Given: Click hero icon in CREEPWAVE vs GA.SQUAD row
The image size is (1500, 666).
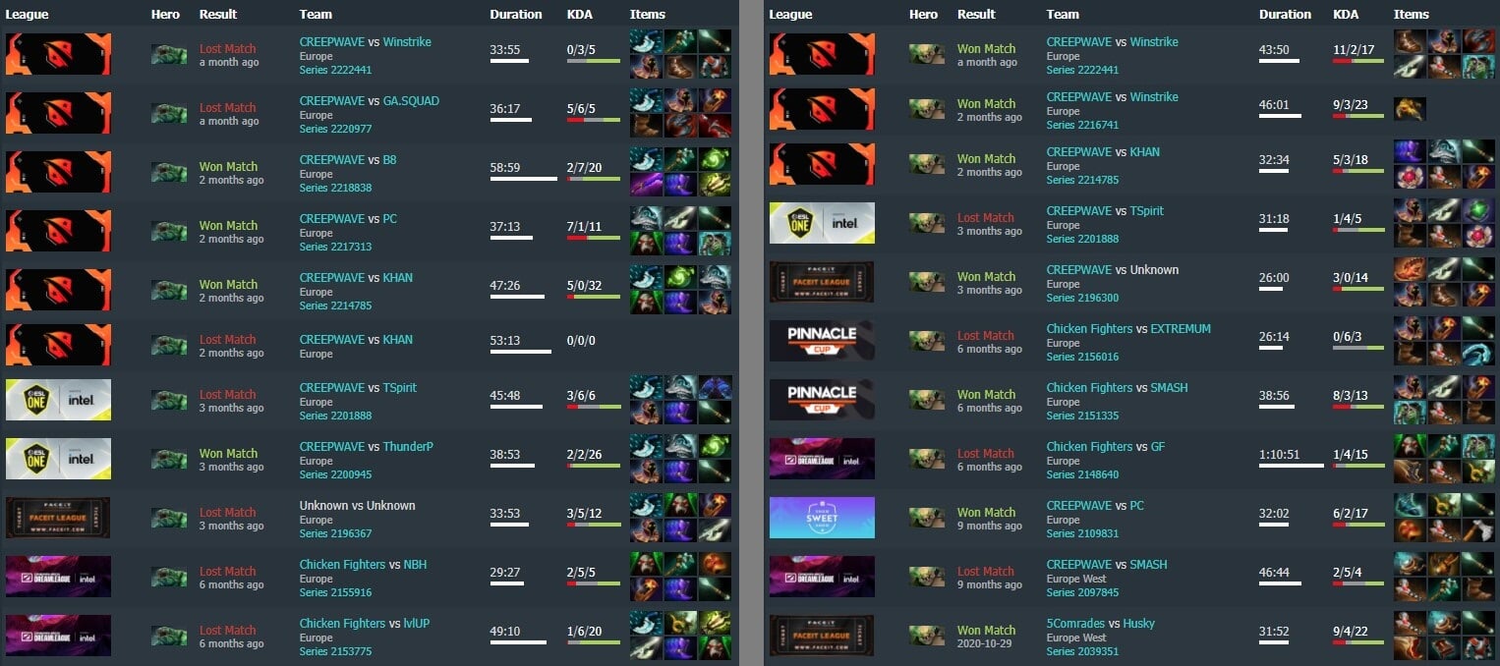Looking at the screenshot, I should point(169,113).
